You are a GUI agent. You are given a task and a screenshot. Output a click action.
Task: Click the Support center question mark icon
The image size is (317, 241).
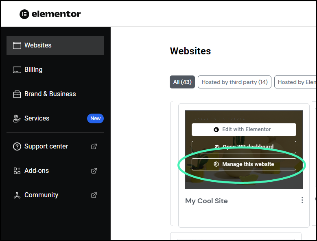[x=17, y=146]
